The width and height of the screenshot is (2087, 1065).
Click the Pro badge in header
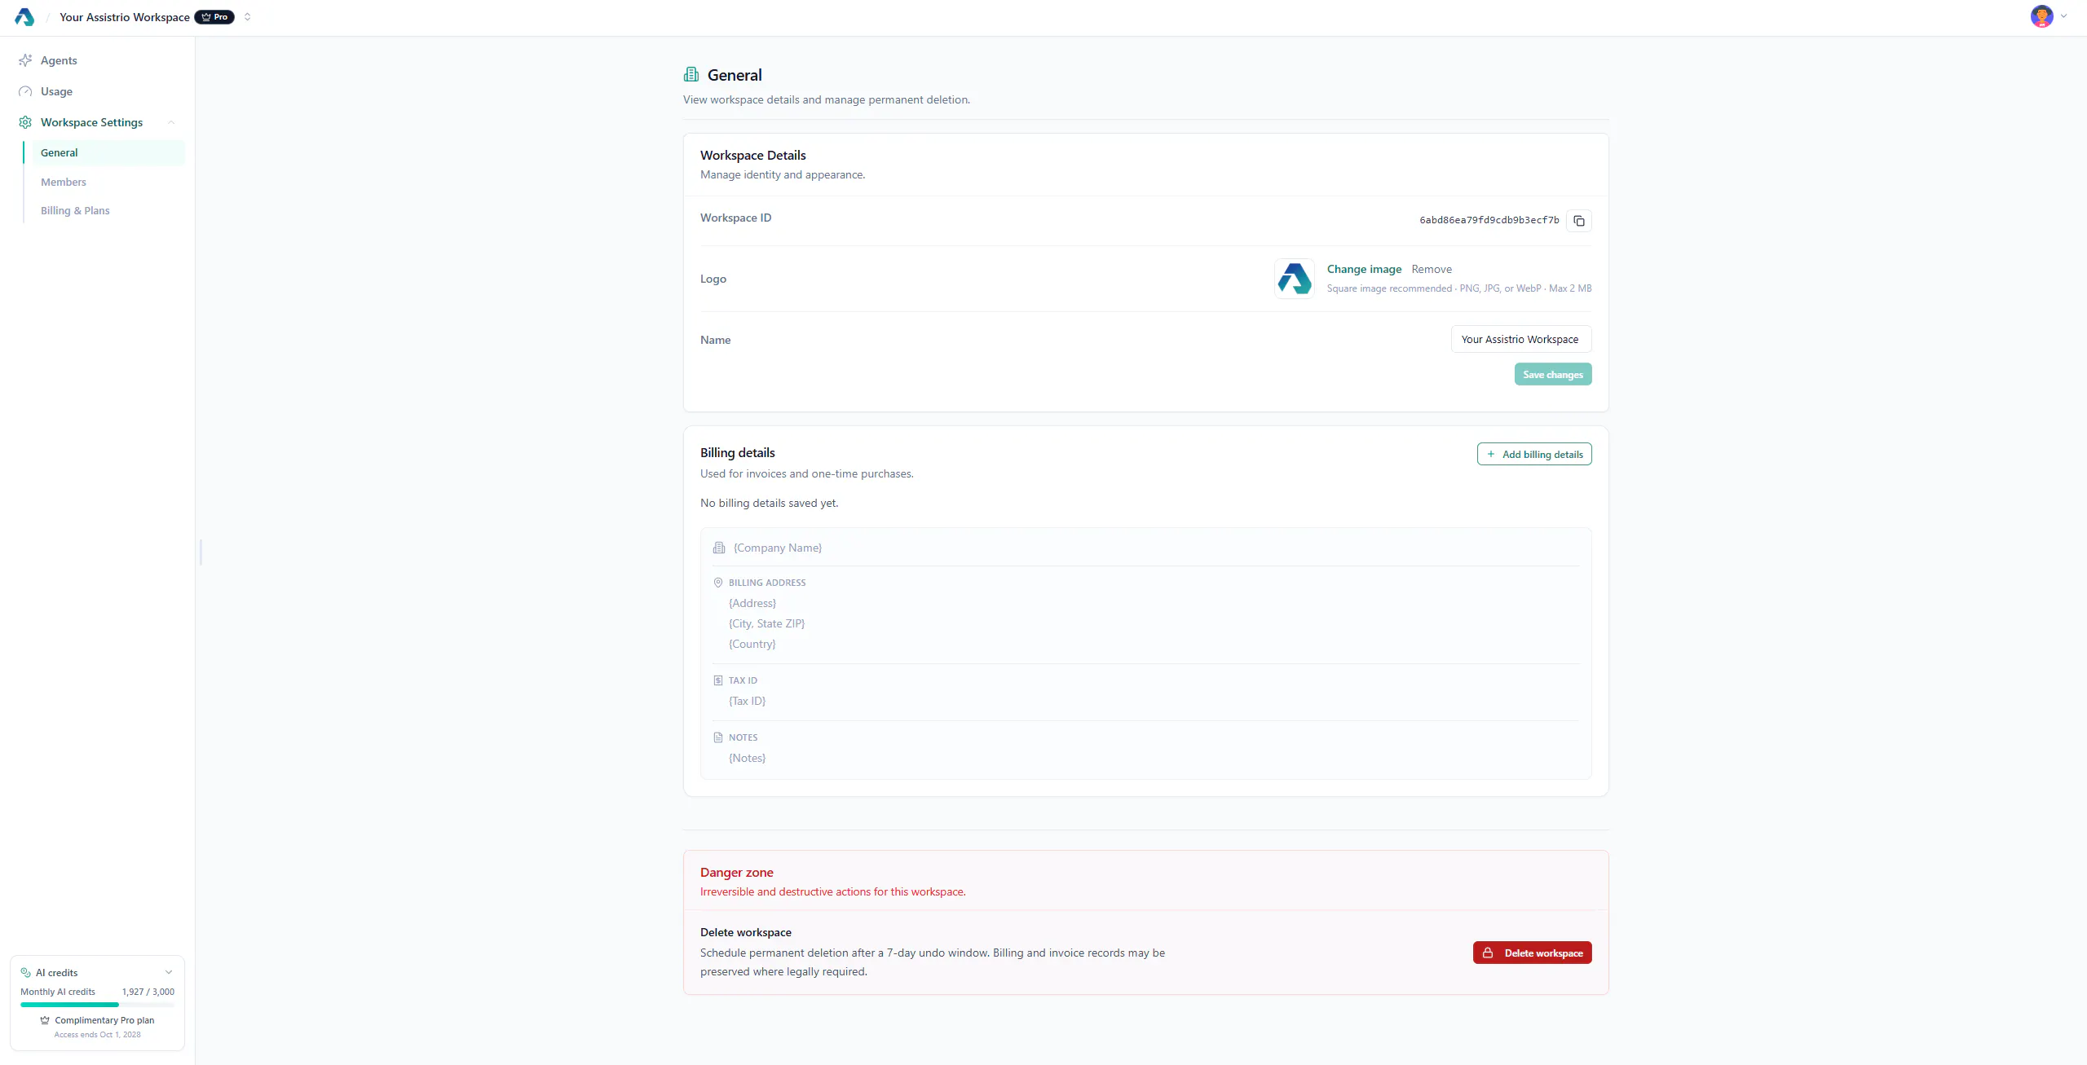[x=214, y=17]
